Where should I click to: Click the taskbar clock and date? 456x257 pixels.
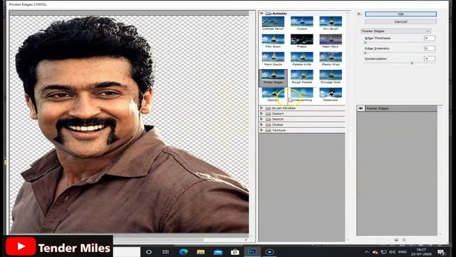pyautogui.click(x=421, y=252)
